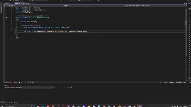Viewport: 191px width, 107px height.
Task: Close the Bullet.cs tab
Action: (x=24, y=4)
